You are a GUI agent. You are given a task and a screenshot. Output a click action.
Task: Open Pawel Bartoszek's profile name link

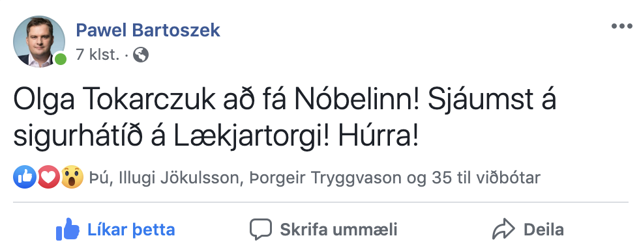pos(148,30)
